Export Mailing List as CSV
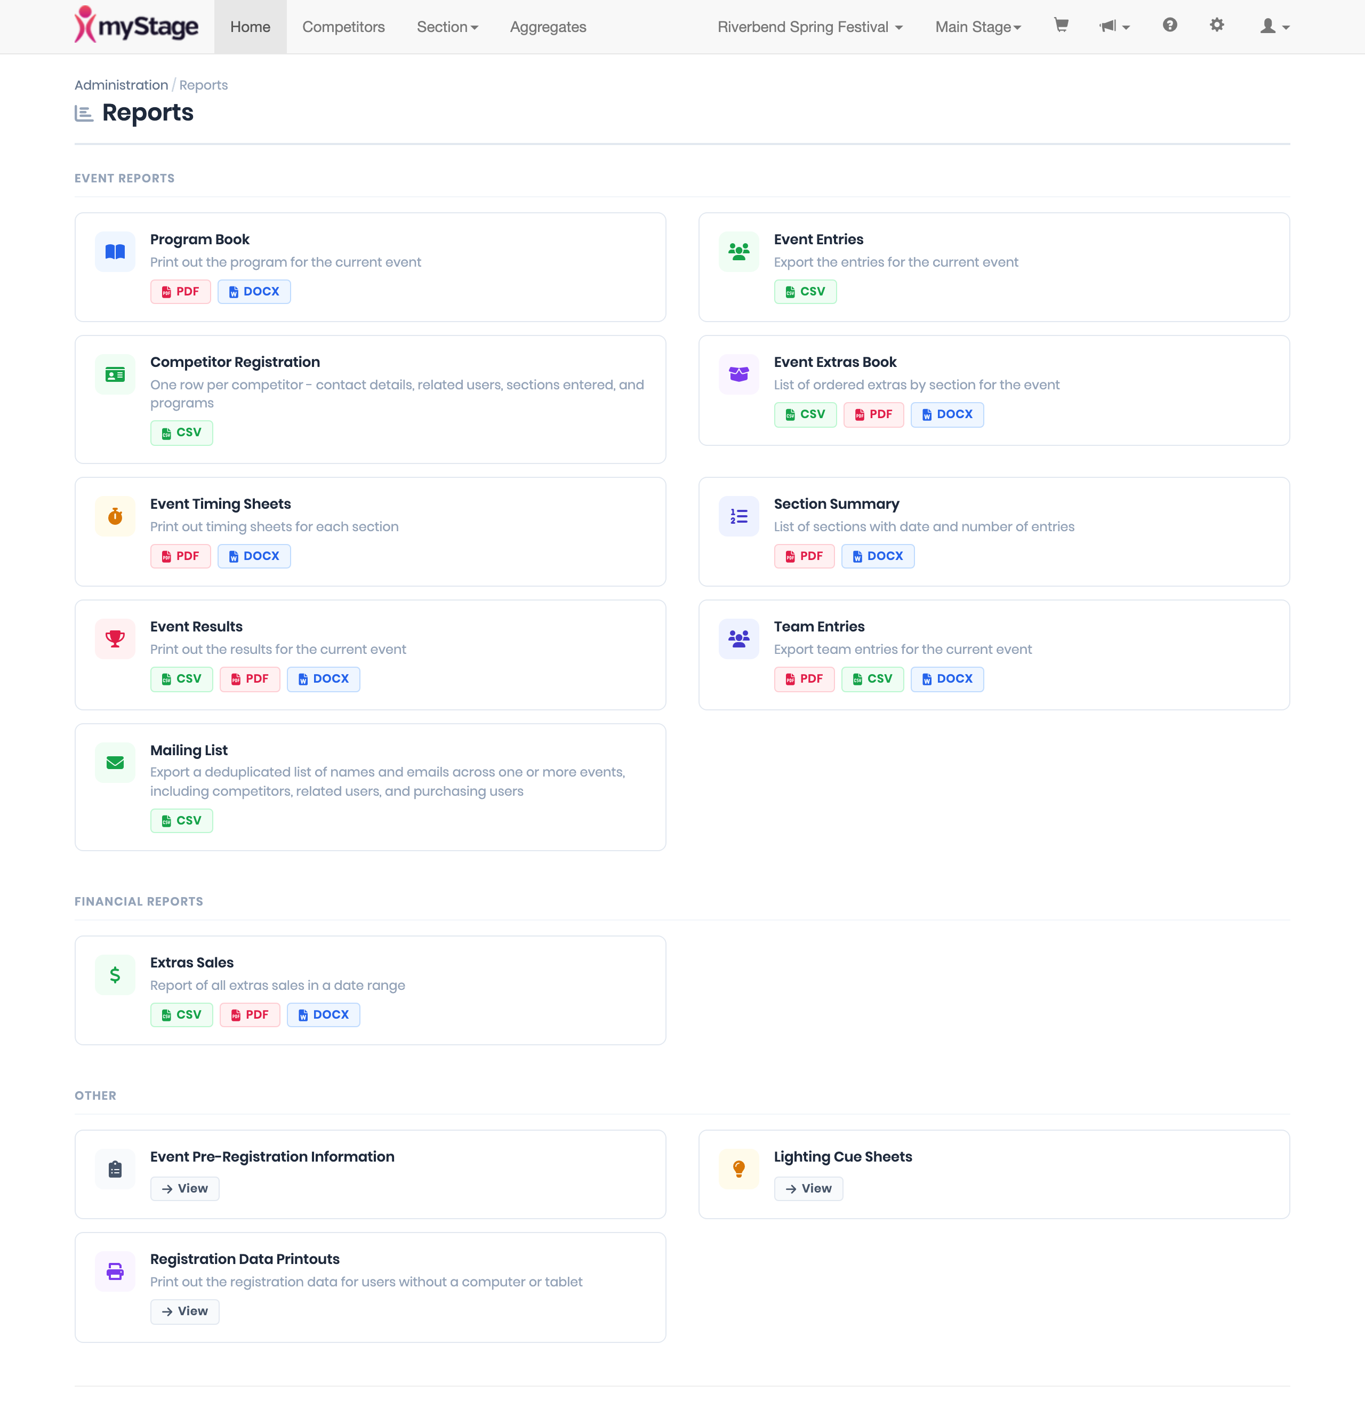 tap(182, 820)
